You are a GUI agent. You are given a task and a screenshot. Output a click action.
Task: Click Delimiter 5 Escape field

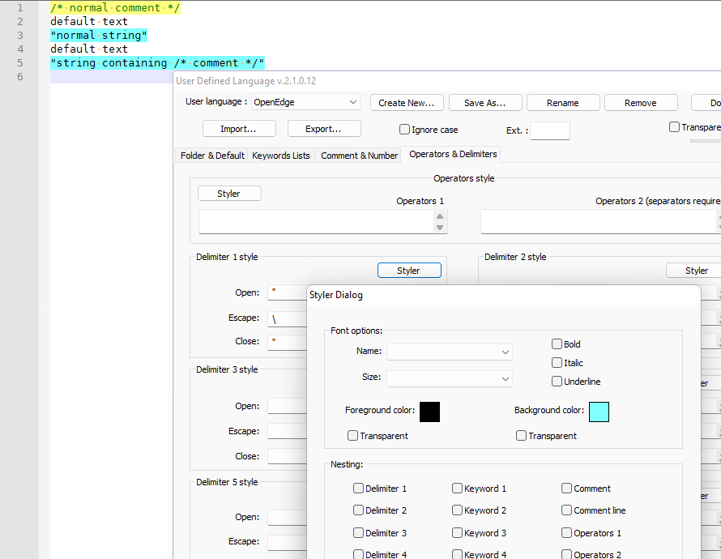(288, 542)
